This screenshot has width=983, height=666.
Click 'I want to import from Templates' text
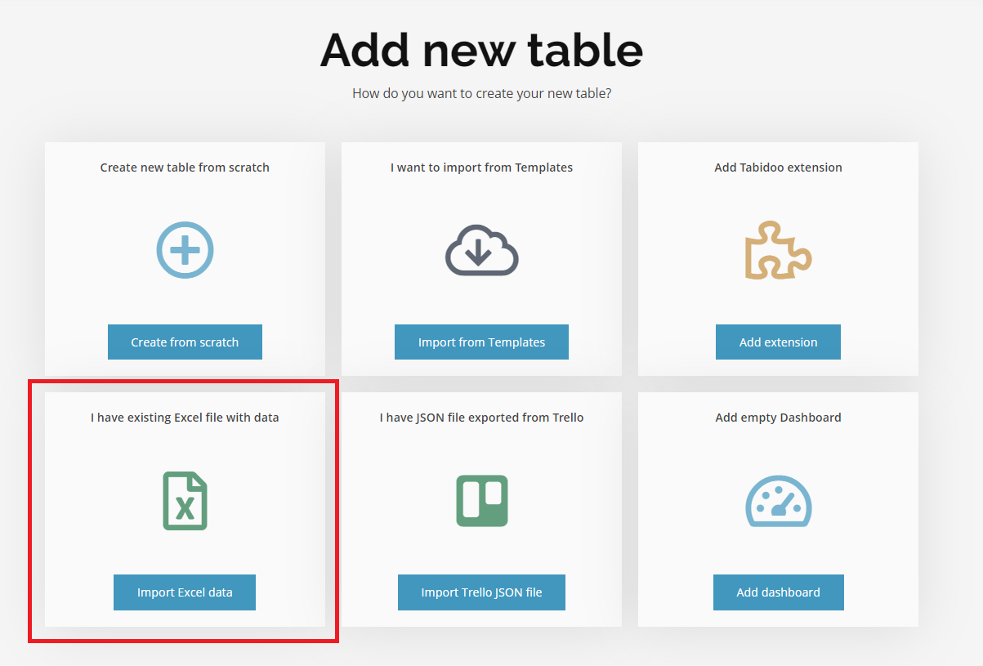pyautogui.click(x=481, y=168)
